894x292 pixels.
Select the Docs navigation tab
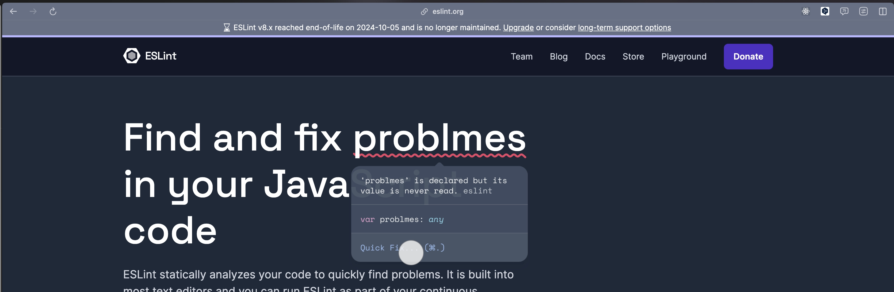[x=595, y=56]
